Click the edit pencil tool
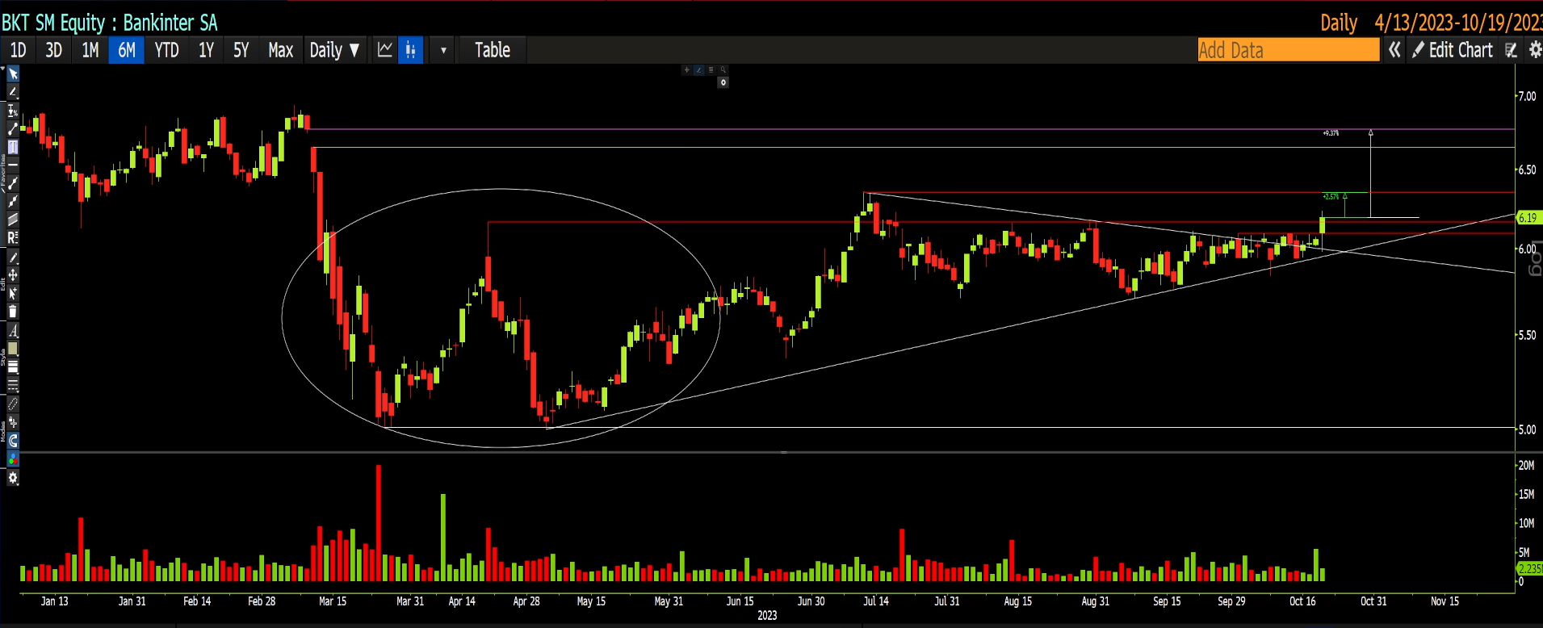 (13, 257)
